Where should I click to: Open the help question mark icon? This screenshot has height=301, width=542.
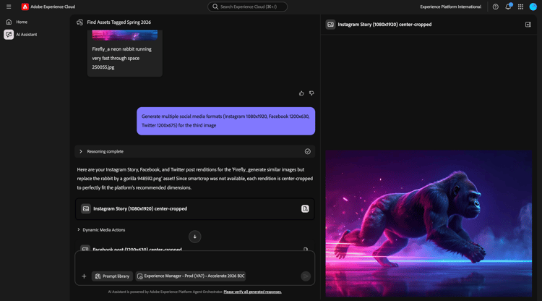pyautogui.click(x=495, y=7)
